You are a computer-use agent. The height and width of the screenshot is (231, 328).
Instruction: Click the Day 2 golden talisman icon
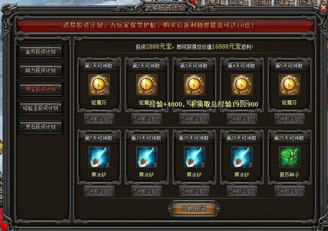pos(147,85)
